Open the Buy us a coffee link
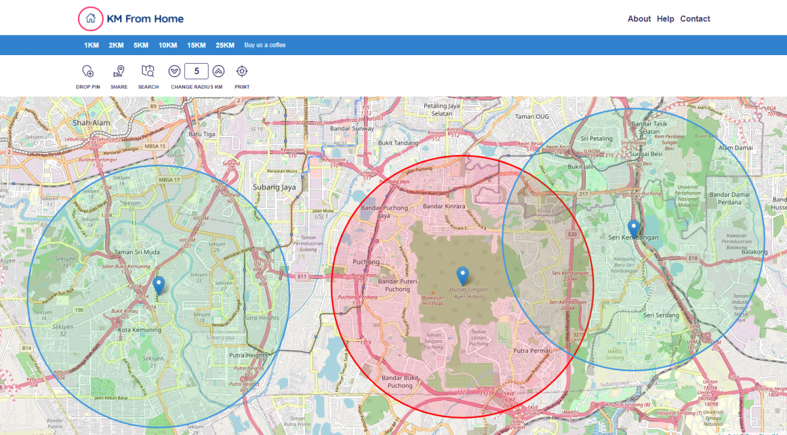Viewport: 787px width, 435px height. pyautogui.click(x=265, y=45)
